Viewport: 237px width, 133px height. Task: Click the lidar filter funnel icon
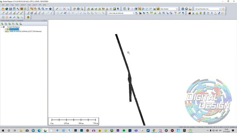[176, 13]
